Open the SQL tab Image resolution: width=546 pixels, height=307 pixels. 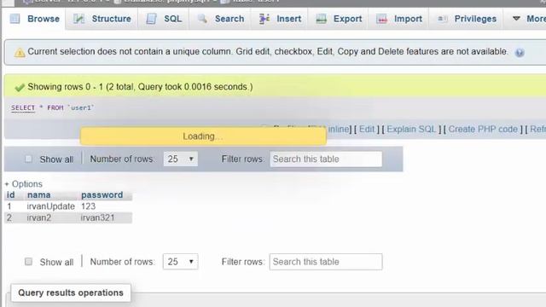click(x=164, y=19)
